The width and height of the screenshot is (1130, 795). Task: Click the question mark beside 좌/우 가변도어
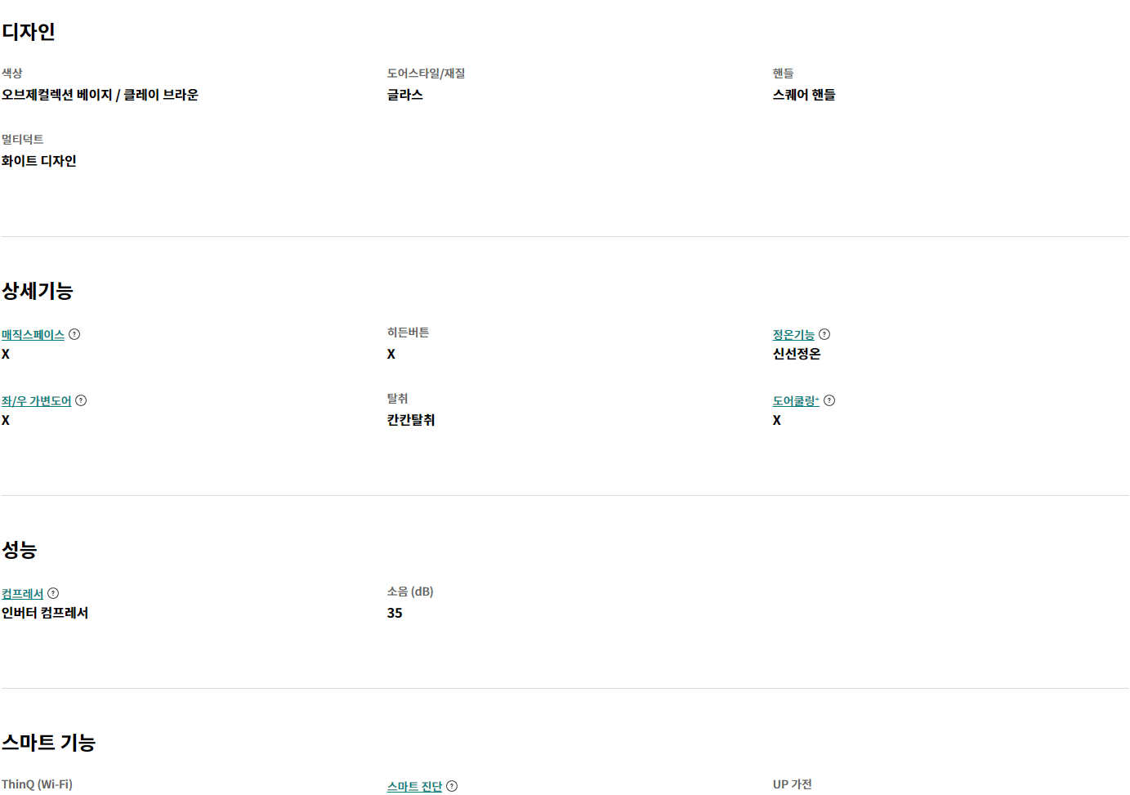point(81,400)
